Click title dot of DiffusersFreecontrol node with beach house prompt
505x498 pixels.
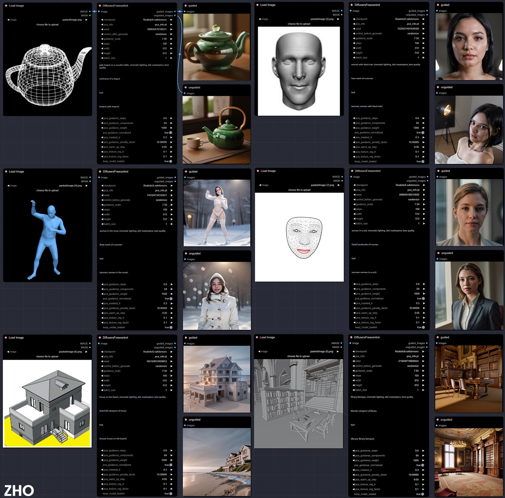coord(100,338)
